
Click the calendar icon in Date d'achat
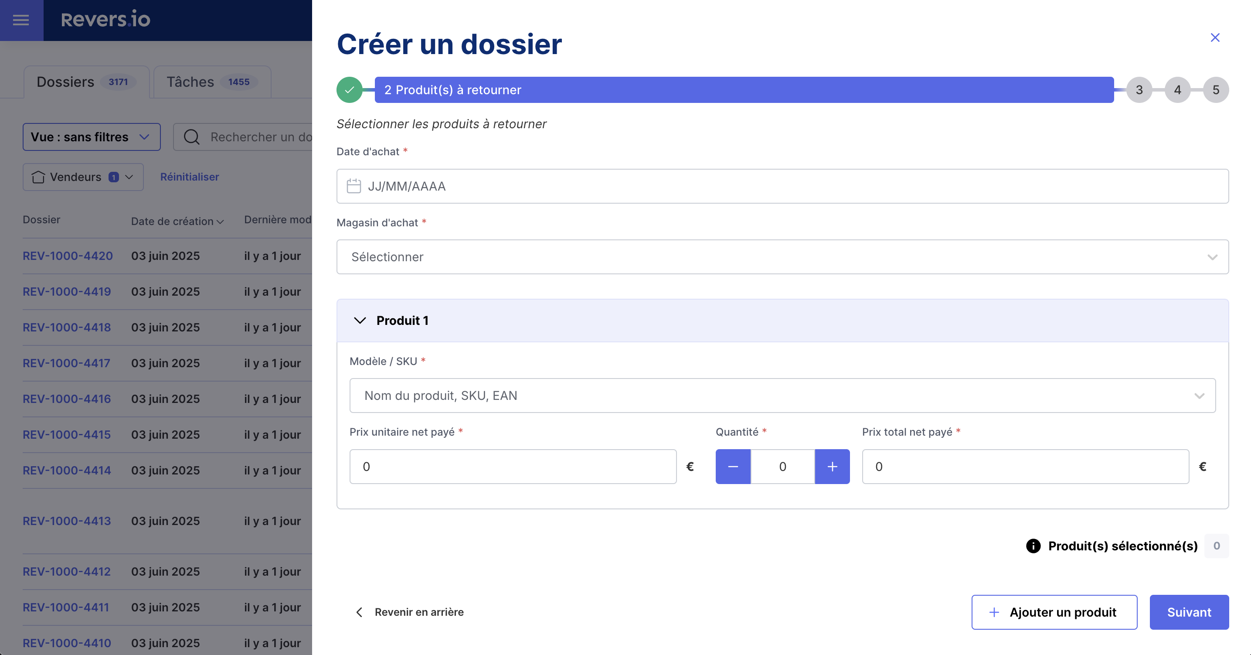(354, 186)
